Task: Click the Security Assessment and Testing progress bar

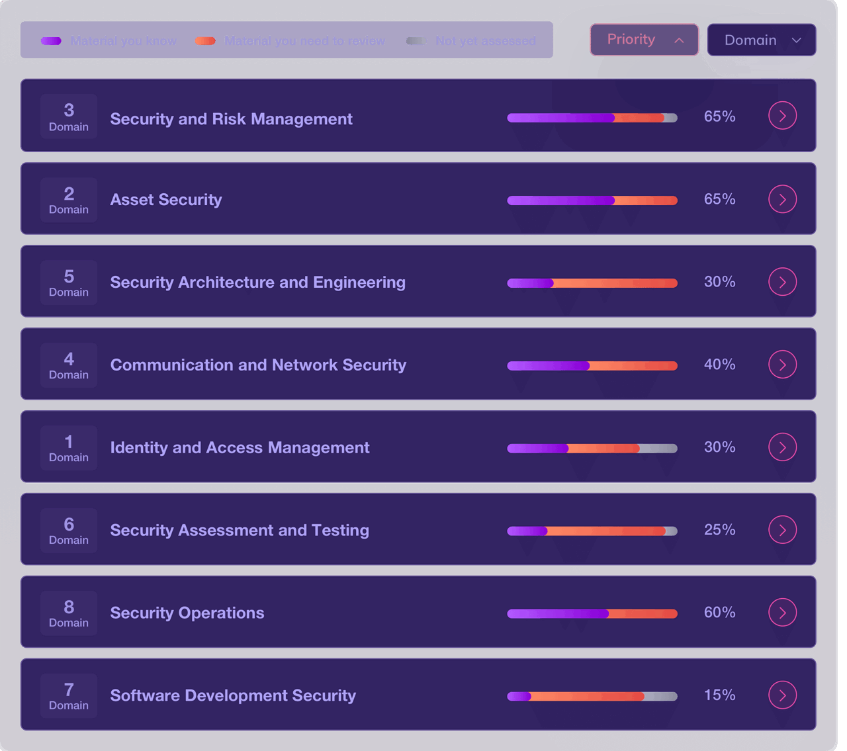Action: tap(592, 531)
